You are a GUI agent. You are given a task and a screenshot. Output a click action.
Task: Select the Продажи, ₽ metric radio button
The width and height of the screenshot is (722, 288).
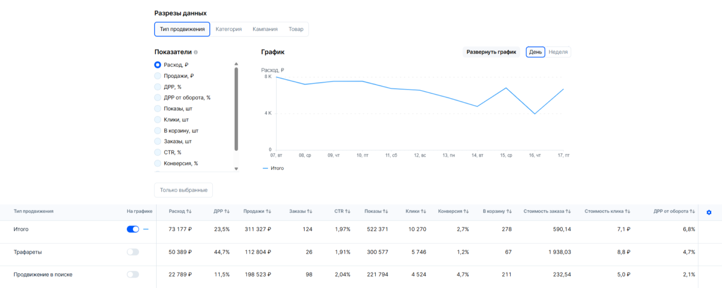click(158, 76)
